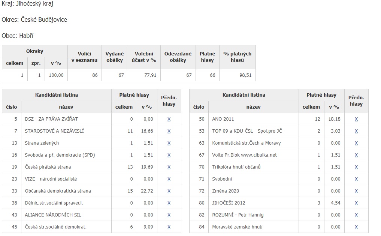The height and width of the screenshot is (236, 381).
Task: Click X link in ANO 2011 row
Action: coord(356,119)
